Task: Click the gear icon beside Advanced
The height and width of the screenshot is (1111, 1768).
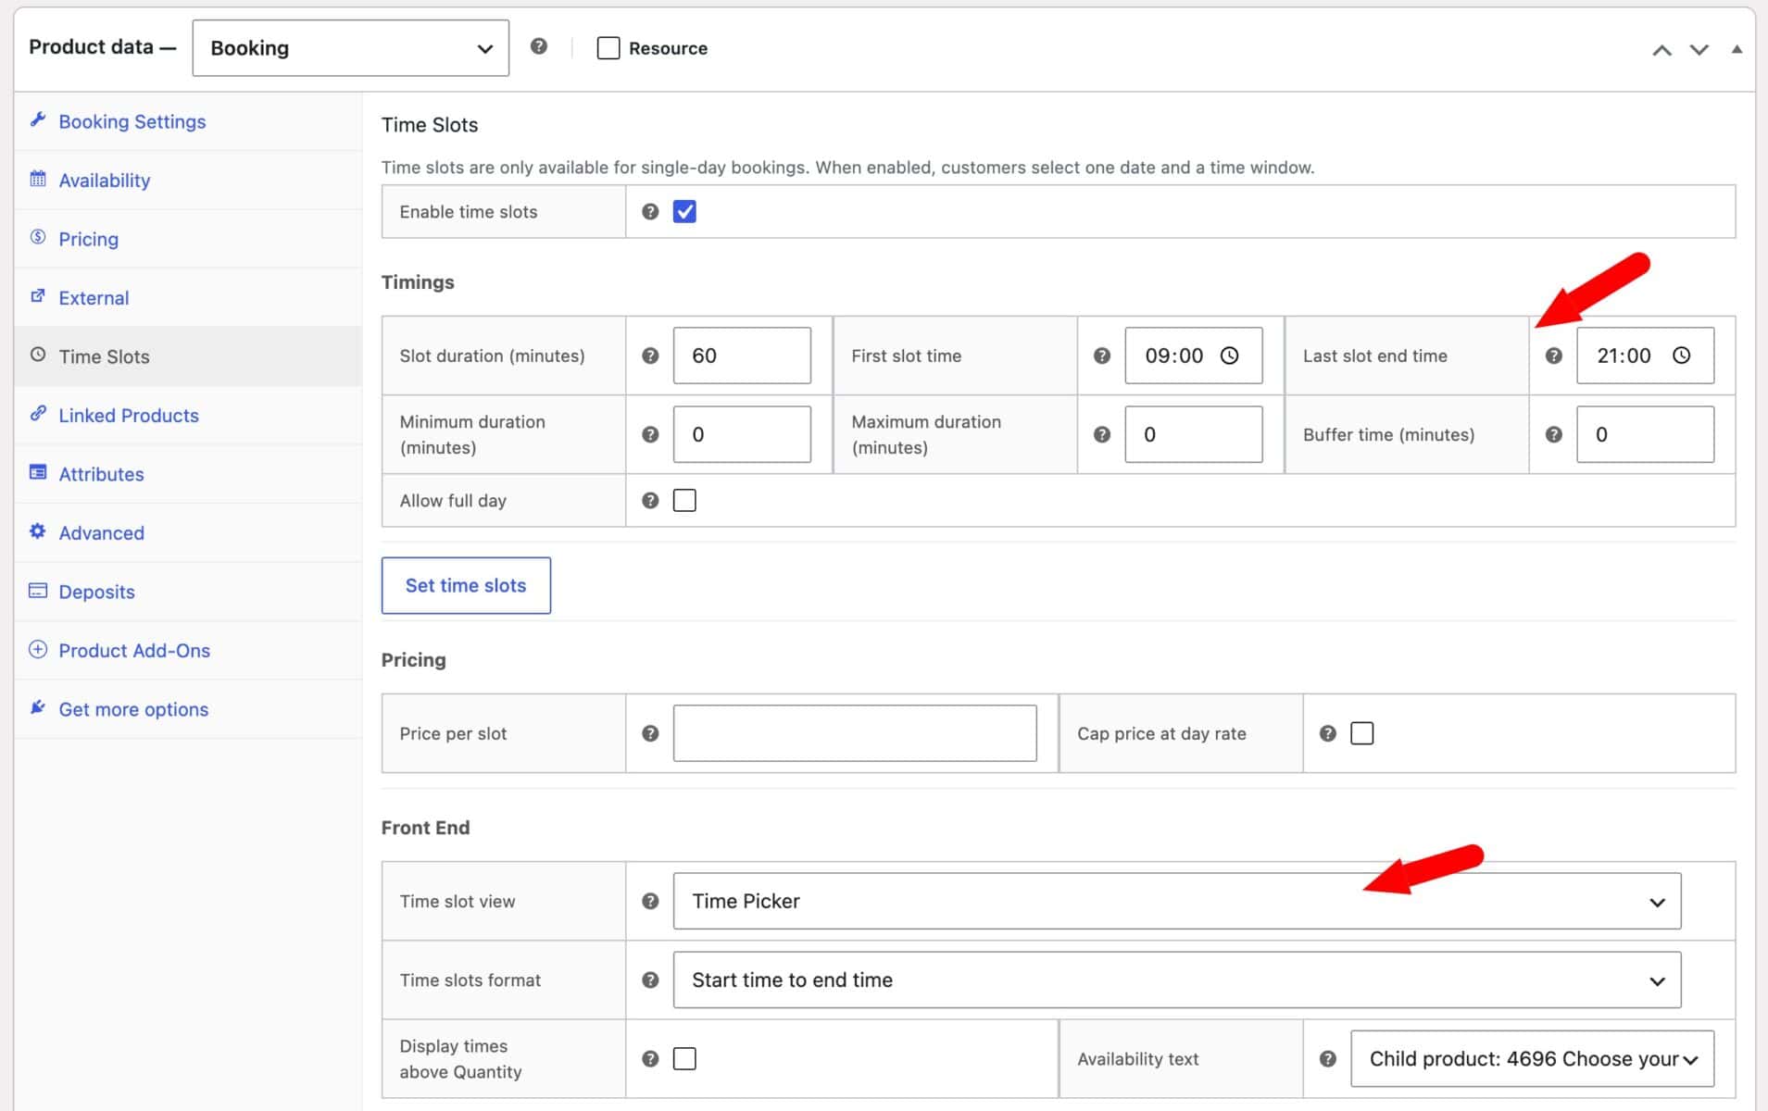Action: coord(38,531)
